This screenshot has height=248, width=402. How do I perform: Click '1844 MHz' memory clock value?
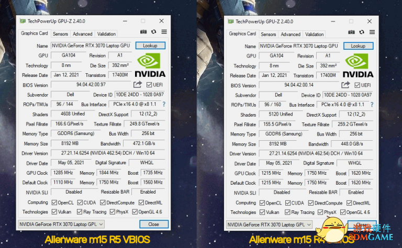pos(109,173)
